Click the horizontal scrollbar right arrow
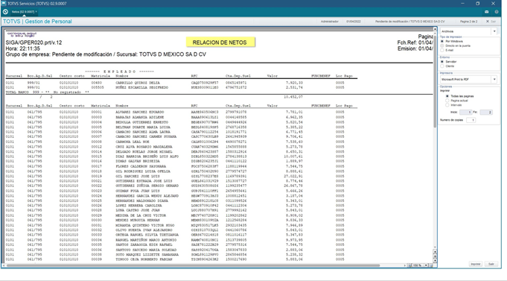The width and height of the screenshot is (507, 281). coord(405,265)
